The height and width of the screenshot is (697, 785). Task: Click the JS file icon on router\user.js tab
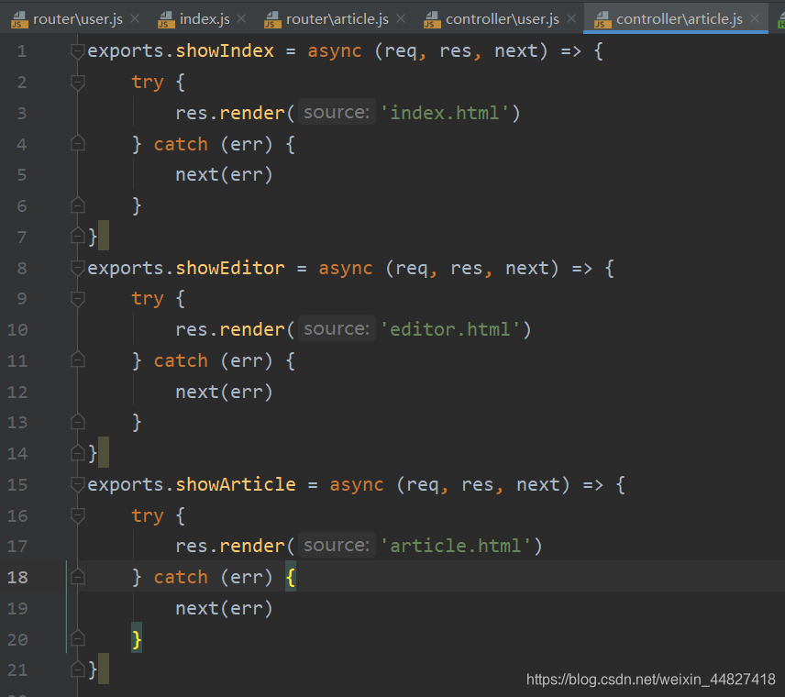[x=19, y=19]
